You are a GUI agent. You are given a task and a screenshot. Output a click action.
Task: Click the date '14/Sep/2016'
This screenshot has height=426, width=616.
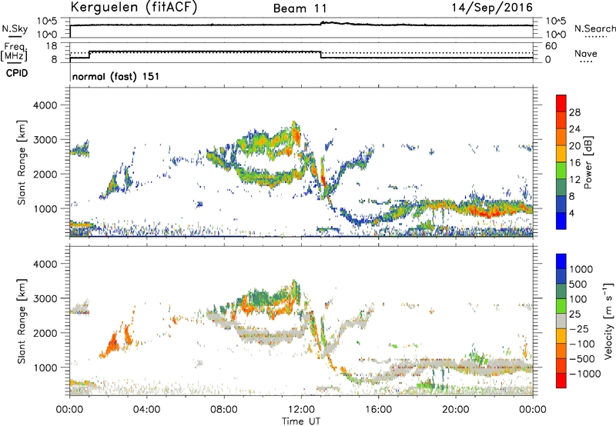pos(492,8)
